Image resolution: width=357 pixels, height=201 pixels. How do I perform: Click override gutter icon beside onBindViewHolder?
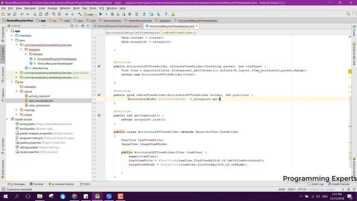click(x=99, y=95)
